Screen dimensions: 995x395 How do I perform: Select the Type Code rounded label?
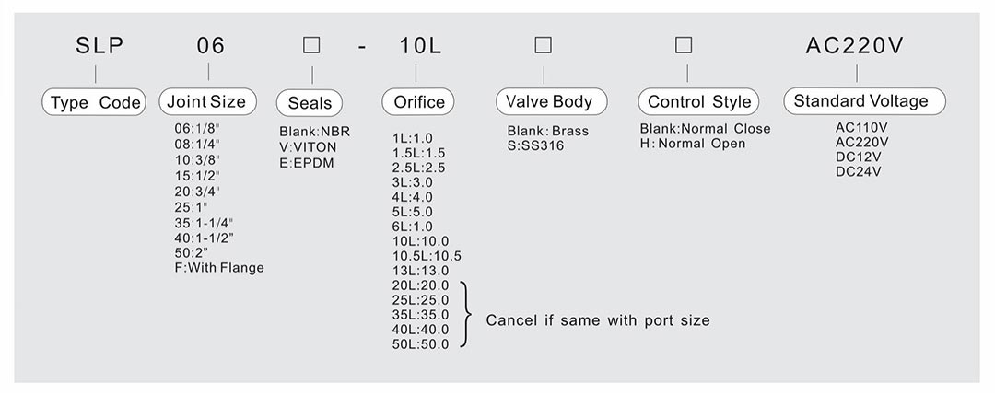pyautogui.click(x=96, y=102)
